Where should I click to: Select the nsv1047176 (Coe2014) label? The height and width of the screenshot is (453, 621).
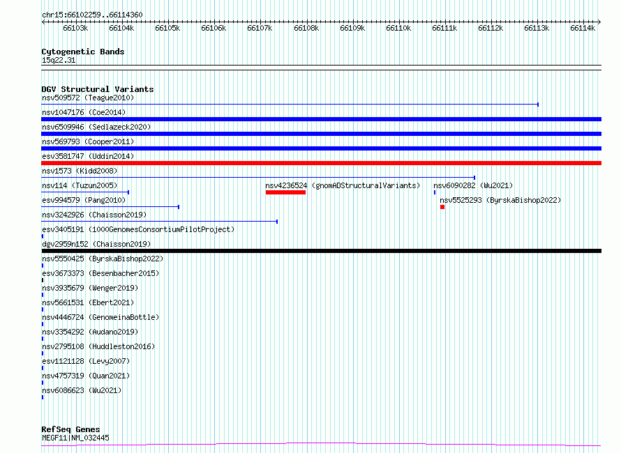pos(84,112)
